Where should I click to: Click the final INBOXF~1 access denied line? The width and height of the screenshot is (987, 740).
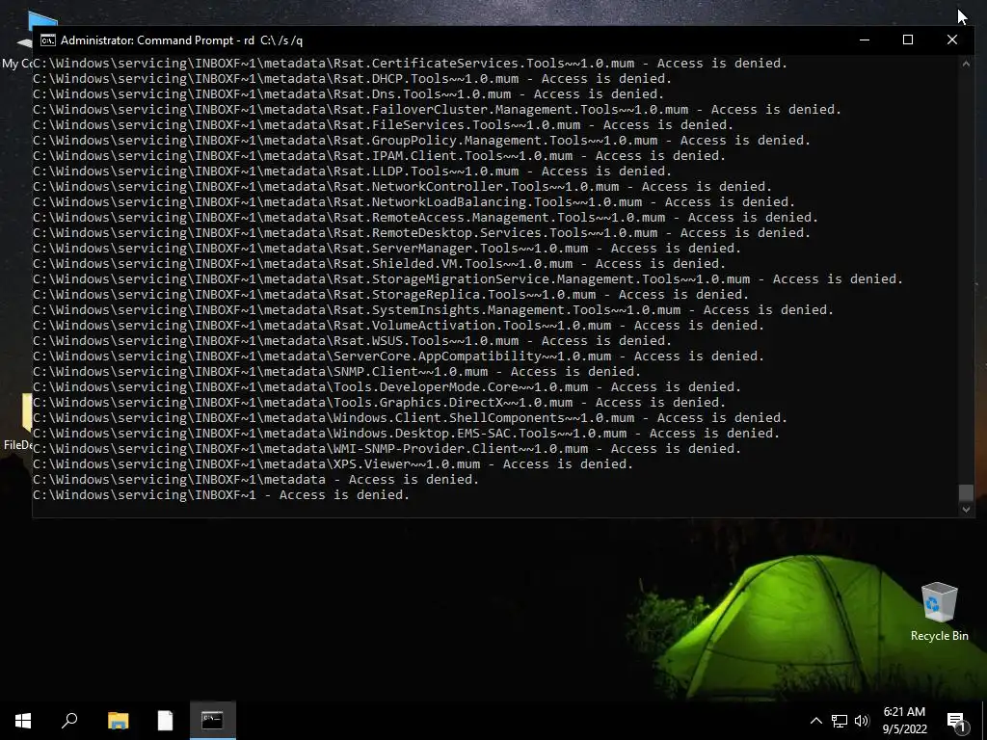(222, 494)
